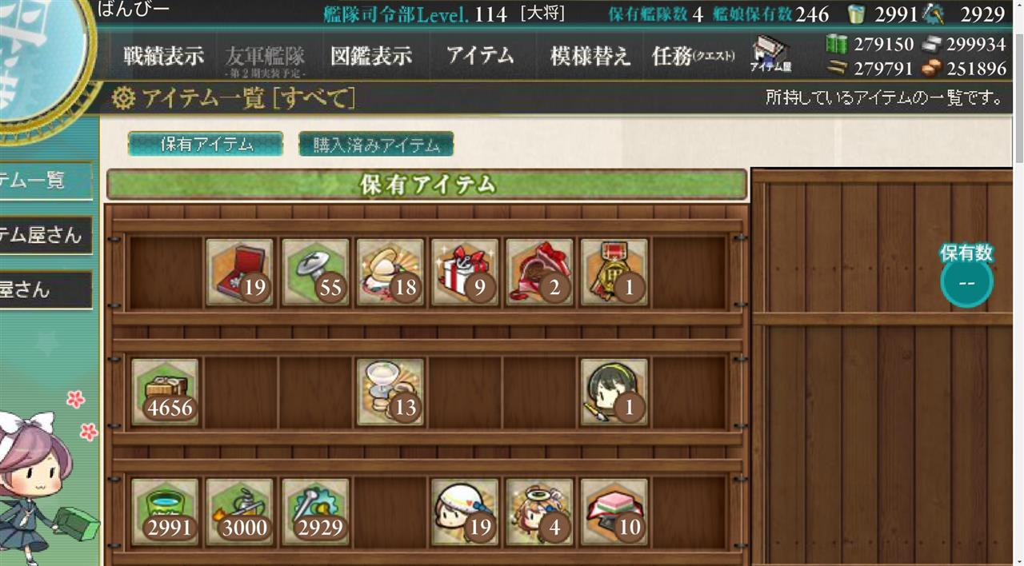
Task: Select the ring box item showing 19
Action: click(240, 273)
